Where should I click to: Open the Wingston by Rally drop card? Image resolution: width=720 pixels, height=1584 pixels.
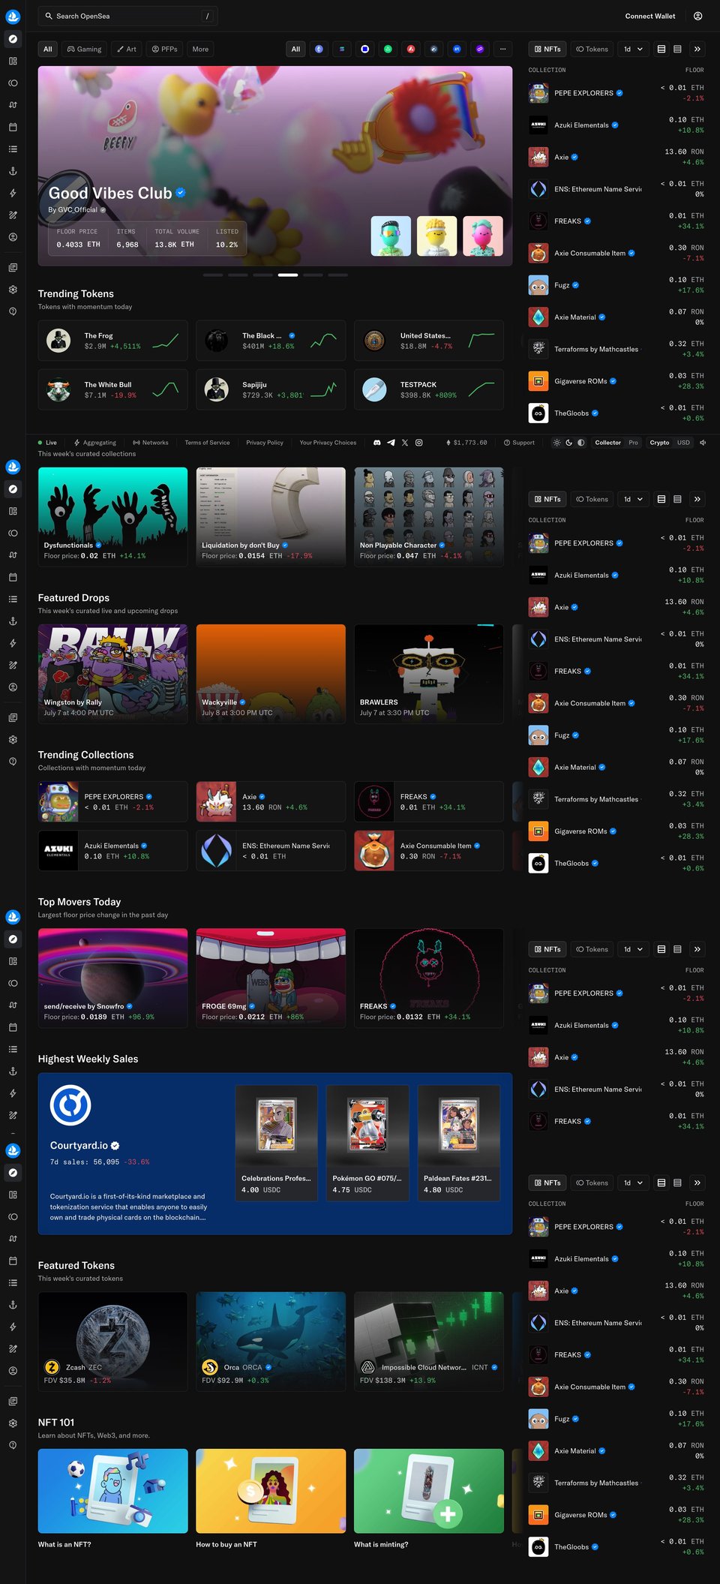click(x=113, y=674)
